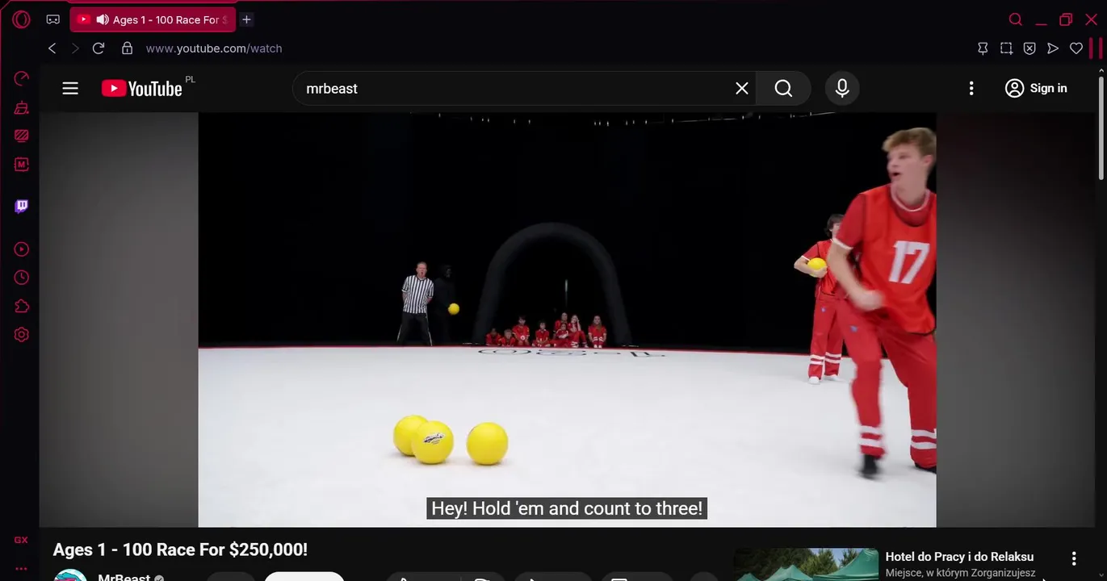Click the Ages 1 - 100 Race title
1107x581 pixels.
[180, 550]
